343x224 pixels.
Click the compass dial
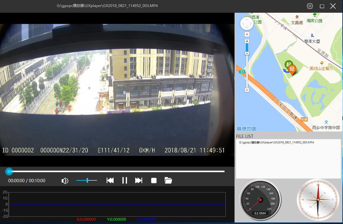tap(318, 199)
